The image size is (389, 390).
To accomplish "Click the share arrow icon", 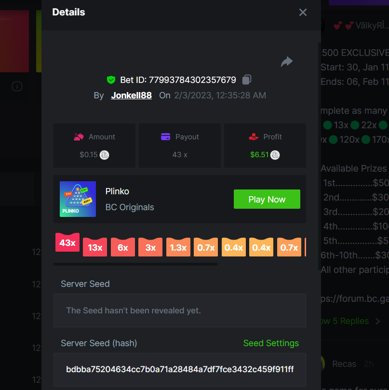I will (x=287, y=62).
